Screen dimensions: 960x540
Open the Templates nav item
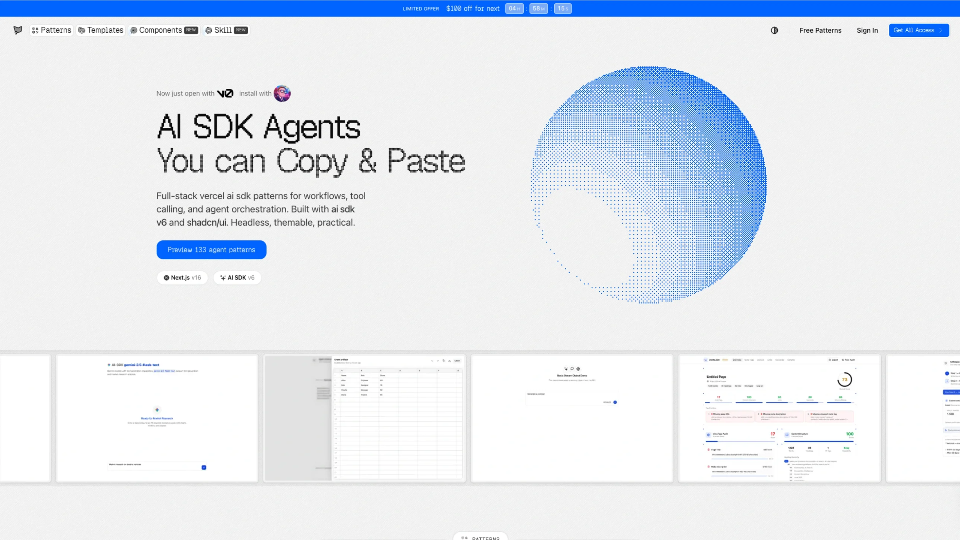click(x=100, y=30)
